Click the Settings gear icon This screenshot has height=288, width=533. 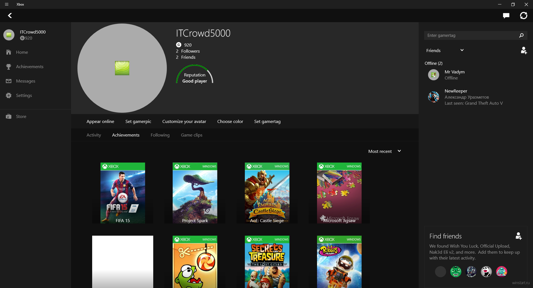[9, 95]
